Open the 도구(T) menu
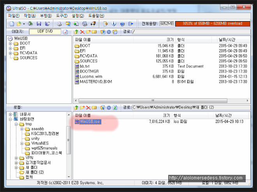The height and width of the screenshot is (192, 257). tap(62, 16)
